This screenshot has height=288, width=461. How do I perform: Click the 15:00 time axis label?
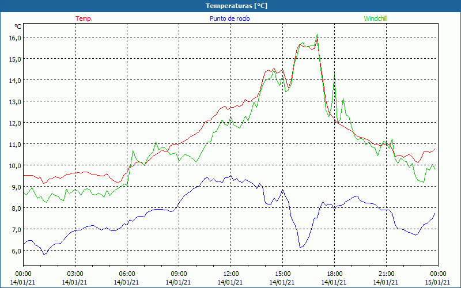pyautogui.click(x=282, y=274)
